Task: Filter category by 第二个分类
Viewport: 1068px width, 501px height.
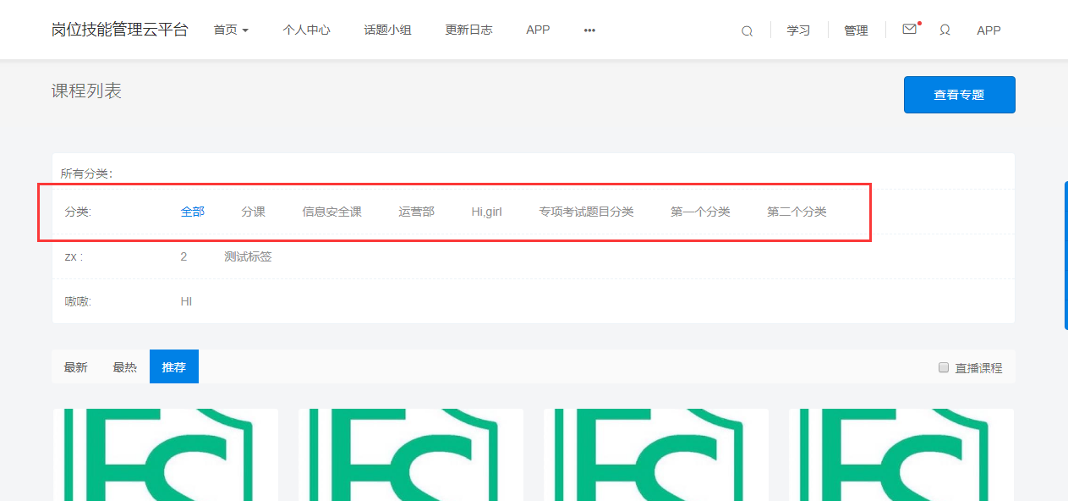Action: tap(797, 212)
